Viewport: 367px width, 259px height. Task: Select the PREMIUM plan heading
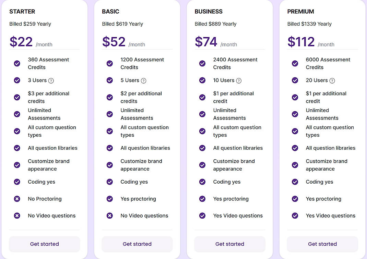(x=300, y=11)
